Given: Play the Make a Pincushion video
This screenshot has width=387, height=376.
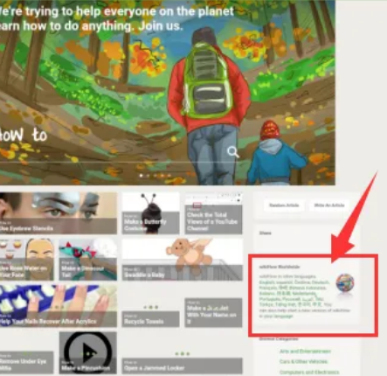Looking at the screenshot, I should (88, 352).
